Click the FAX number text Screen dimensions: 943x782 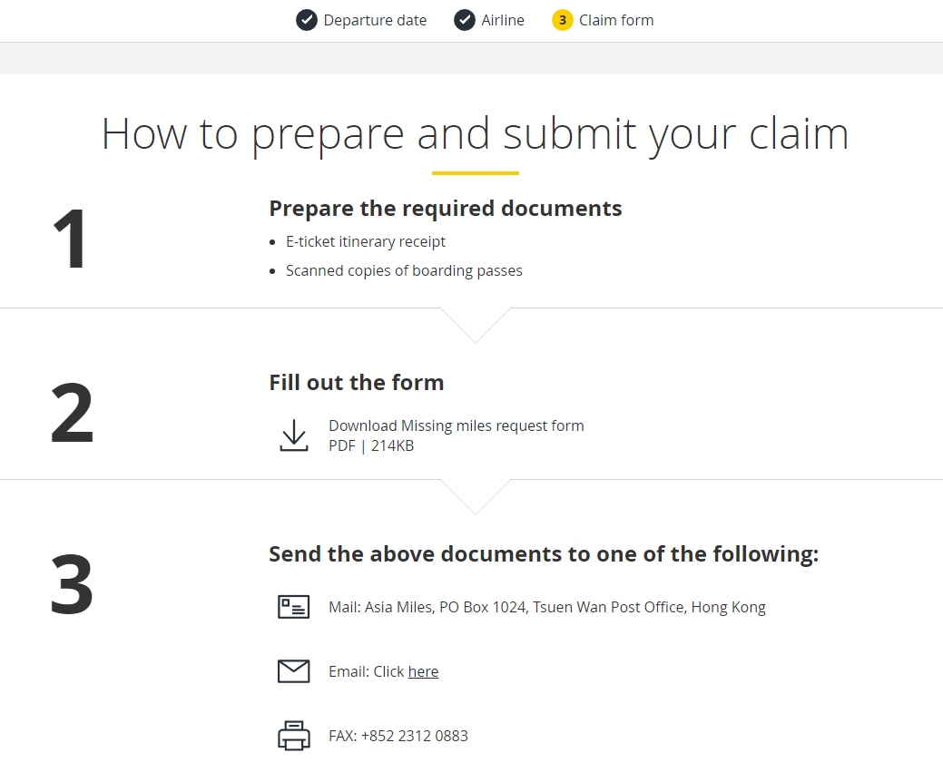(398, 736)
